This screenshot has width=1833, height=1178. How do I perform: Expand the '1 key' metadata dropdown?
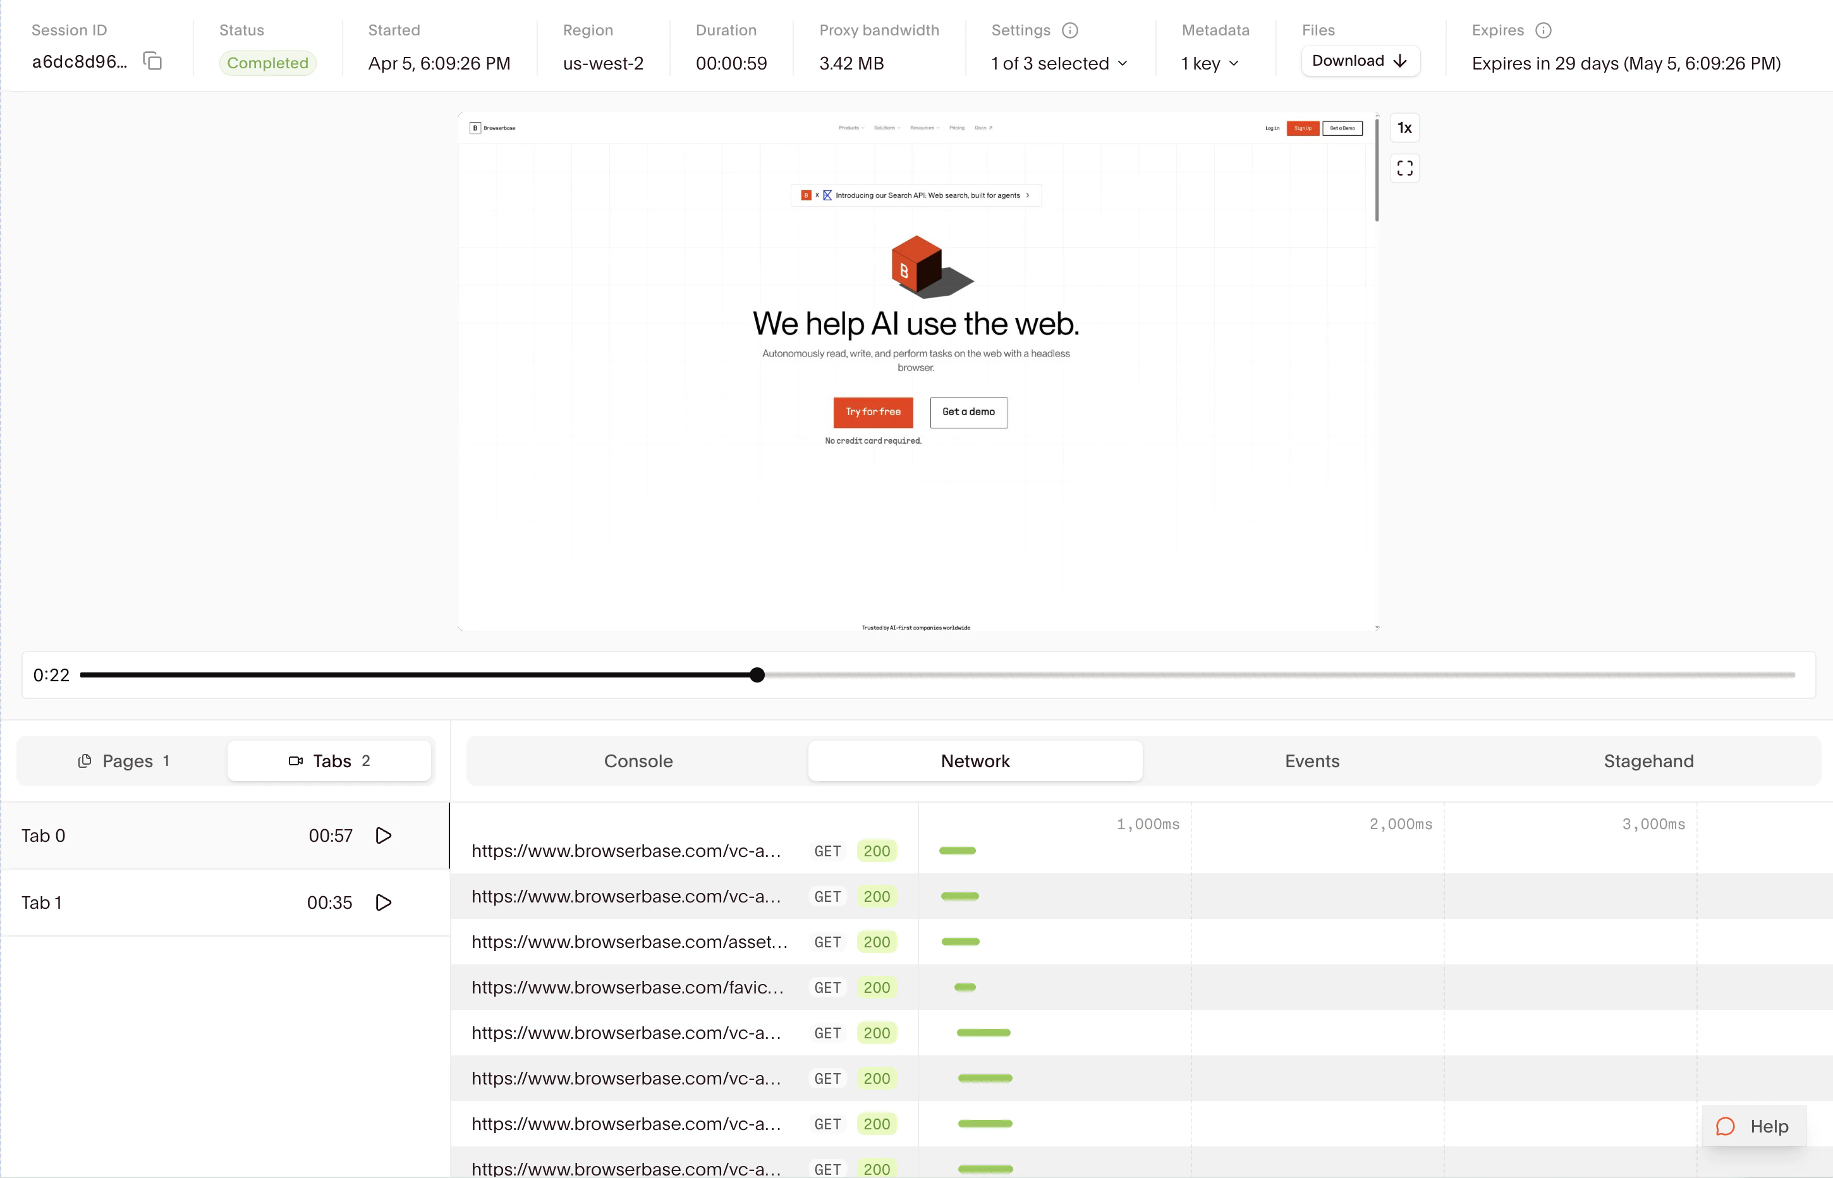click(x=1210, y=63)
